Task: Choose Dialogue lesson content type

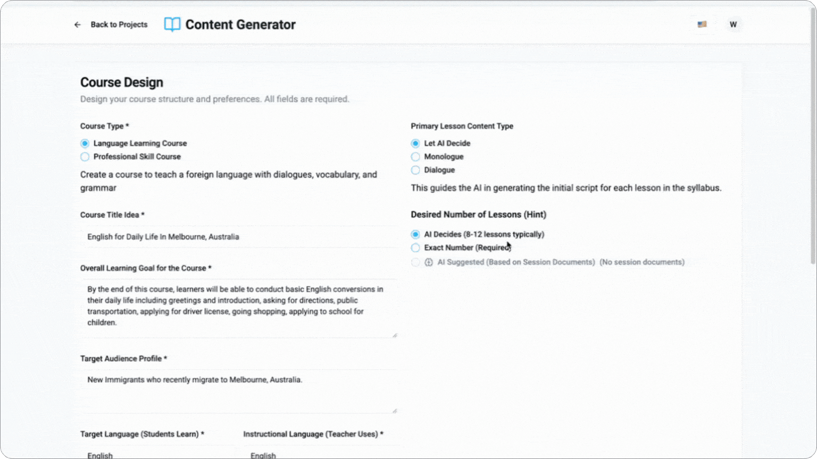Action: [x=415, y=170]
